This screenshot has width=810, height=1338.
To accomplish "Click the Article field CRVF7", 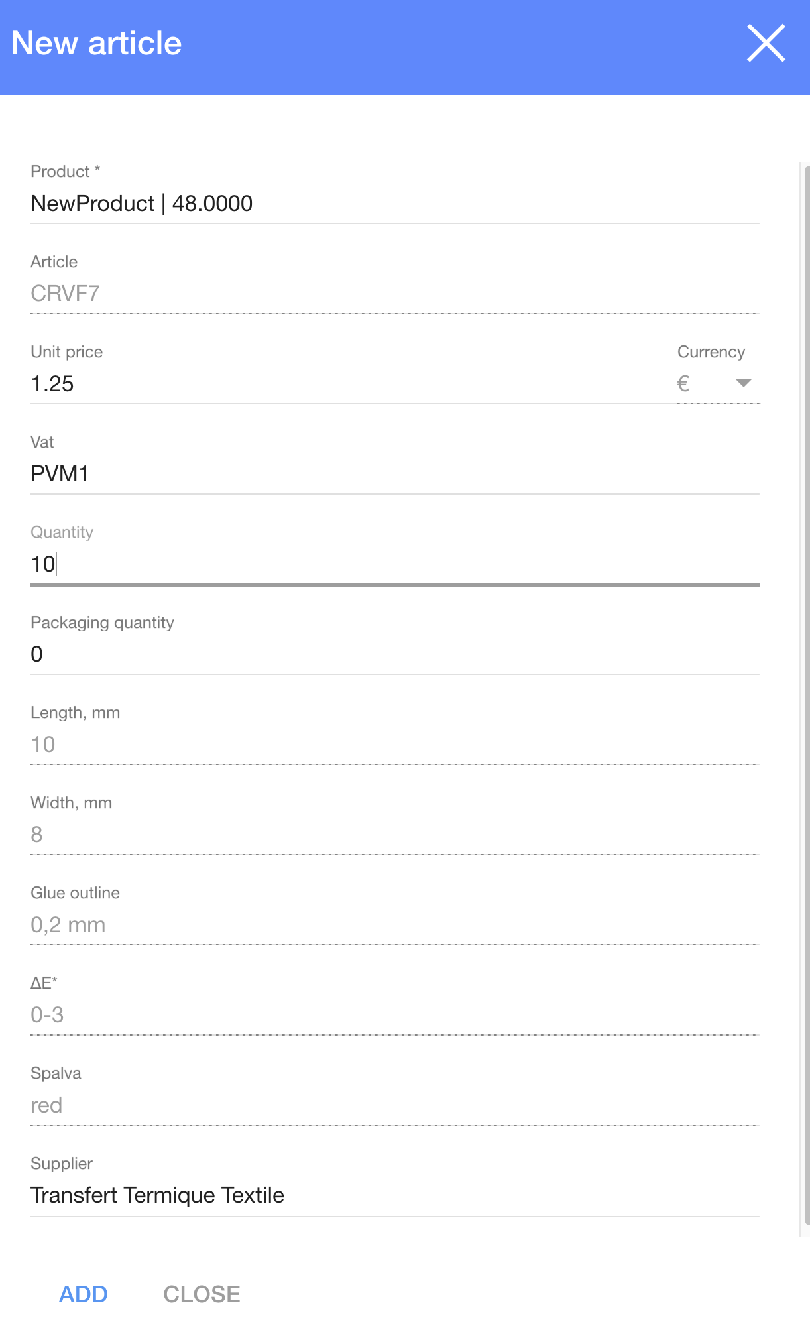I will pyautogui.click(x=394, y=294).
